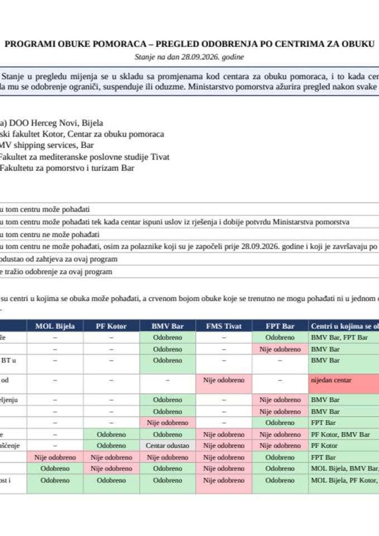Click the row label "ašćenje"

click(x=10, y=446)
